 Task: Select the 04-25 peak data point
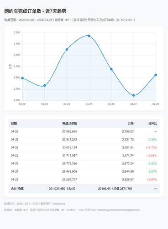click(x=89, y=36)
